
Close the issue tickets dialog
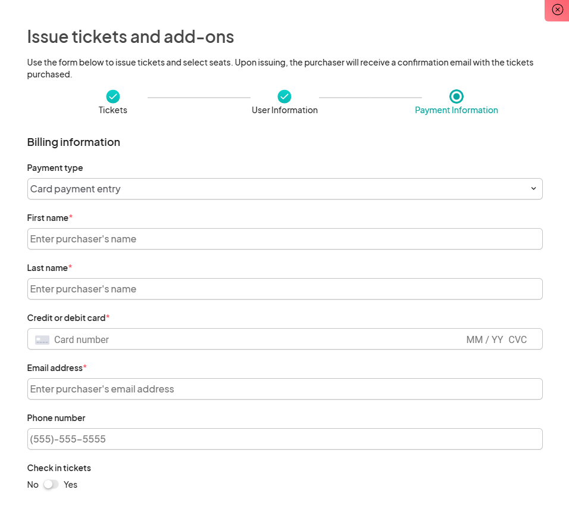[557, 10]
